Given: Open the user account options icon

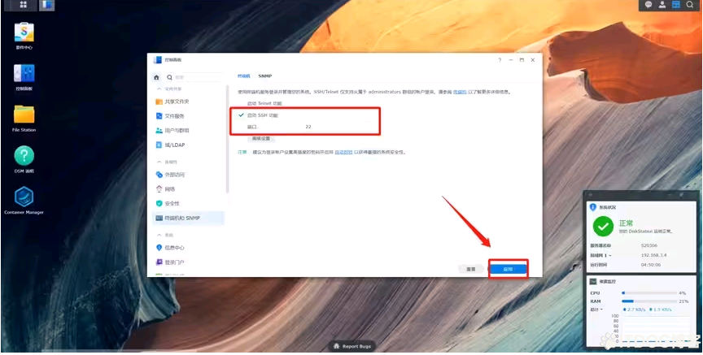Looking at the screenshot, I should (662, 5).
